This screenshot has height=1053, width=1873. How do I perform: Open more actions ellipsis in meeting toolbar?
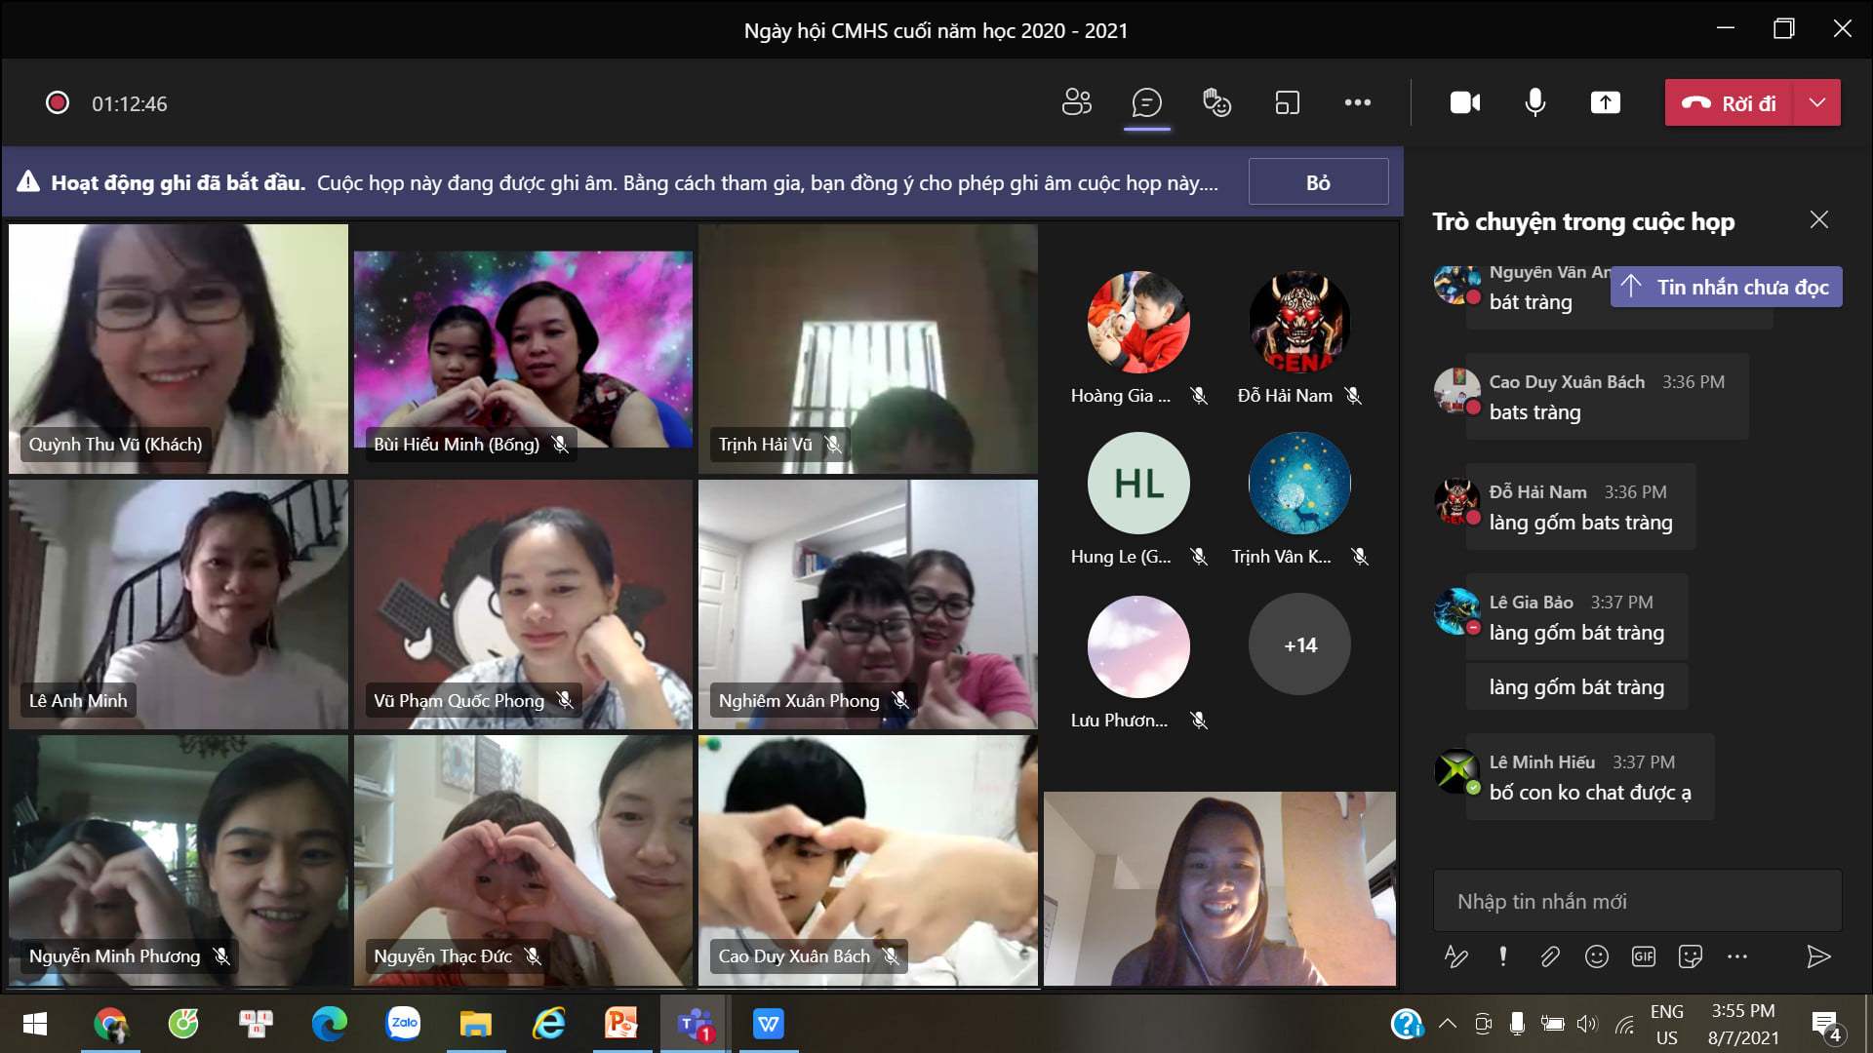pos(1357,102)
